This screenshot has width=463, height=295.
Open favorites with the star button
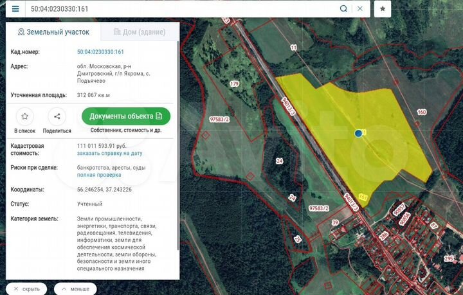(x=383, y=9)
